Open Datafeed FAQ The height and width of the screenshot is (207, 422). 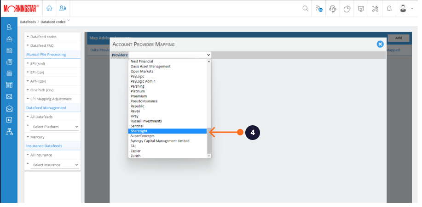pos(42,45)
